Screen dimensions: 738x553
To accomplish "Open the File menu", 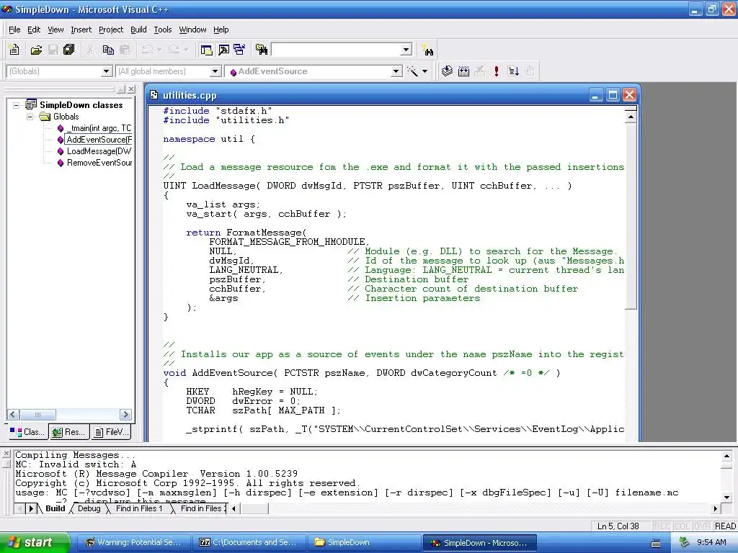I will tap(14, 30).
